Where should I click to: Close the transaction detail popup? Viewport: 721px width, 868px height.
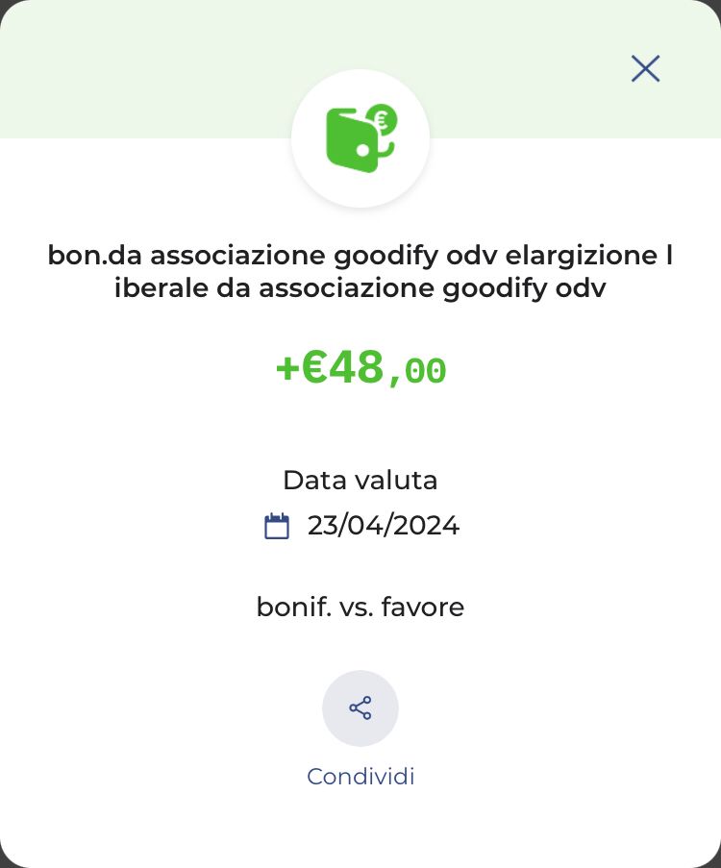(x=645, y=68)
